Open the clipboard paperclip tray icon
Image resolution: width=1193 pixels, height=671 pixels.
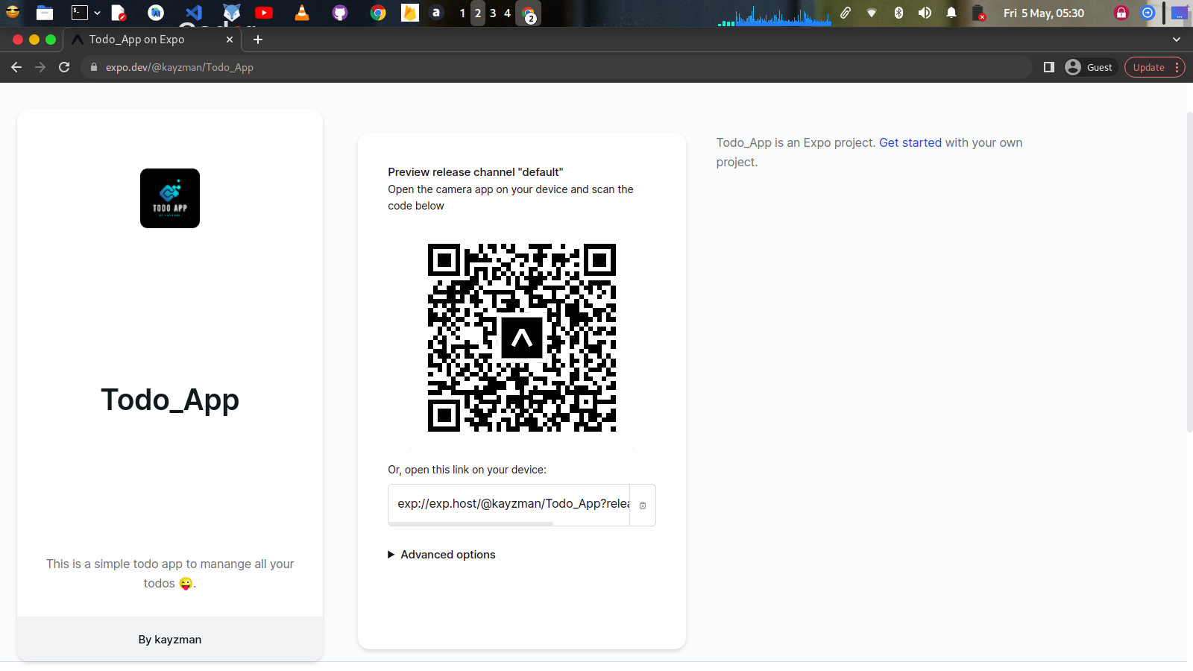846,13
